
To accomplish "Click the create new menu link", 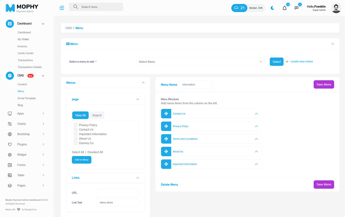I will pos(302,61).
